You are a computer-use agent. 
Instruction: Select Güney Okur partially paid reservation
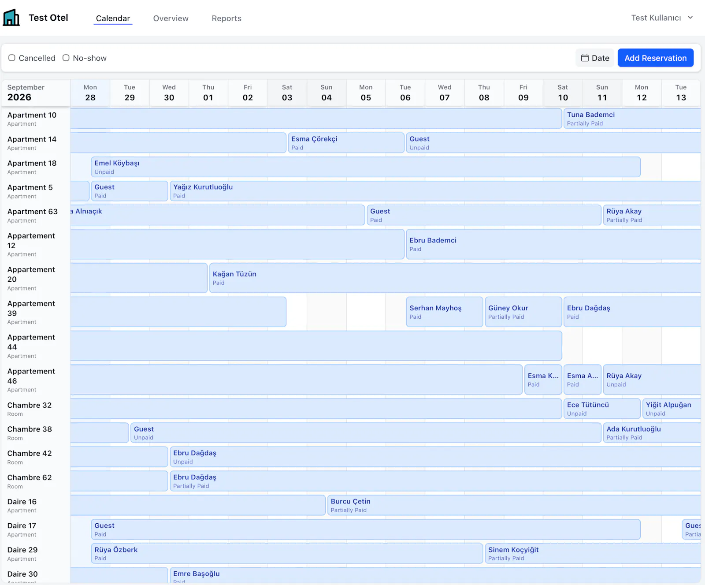(x=523, y=312)
